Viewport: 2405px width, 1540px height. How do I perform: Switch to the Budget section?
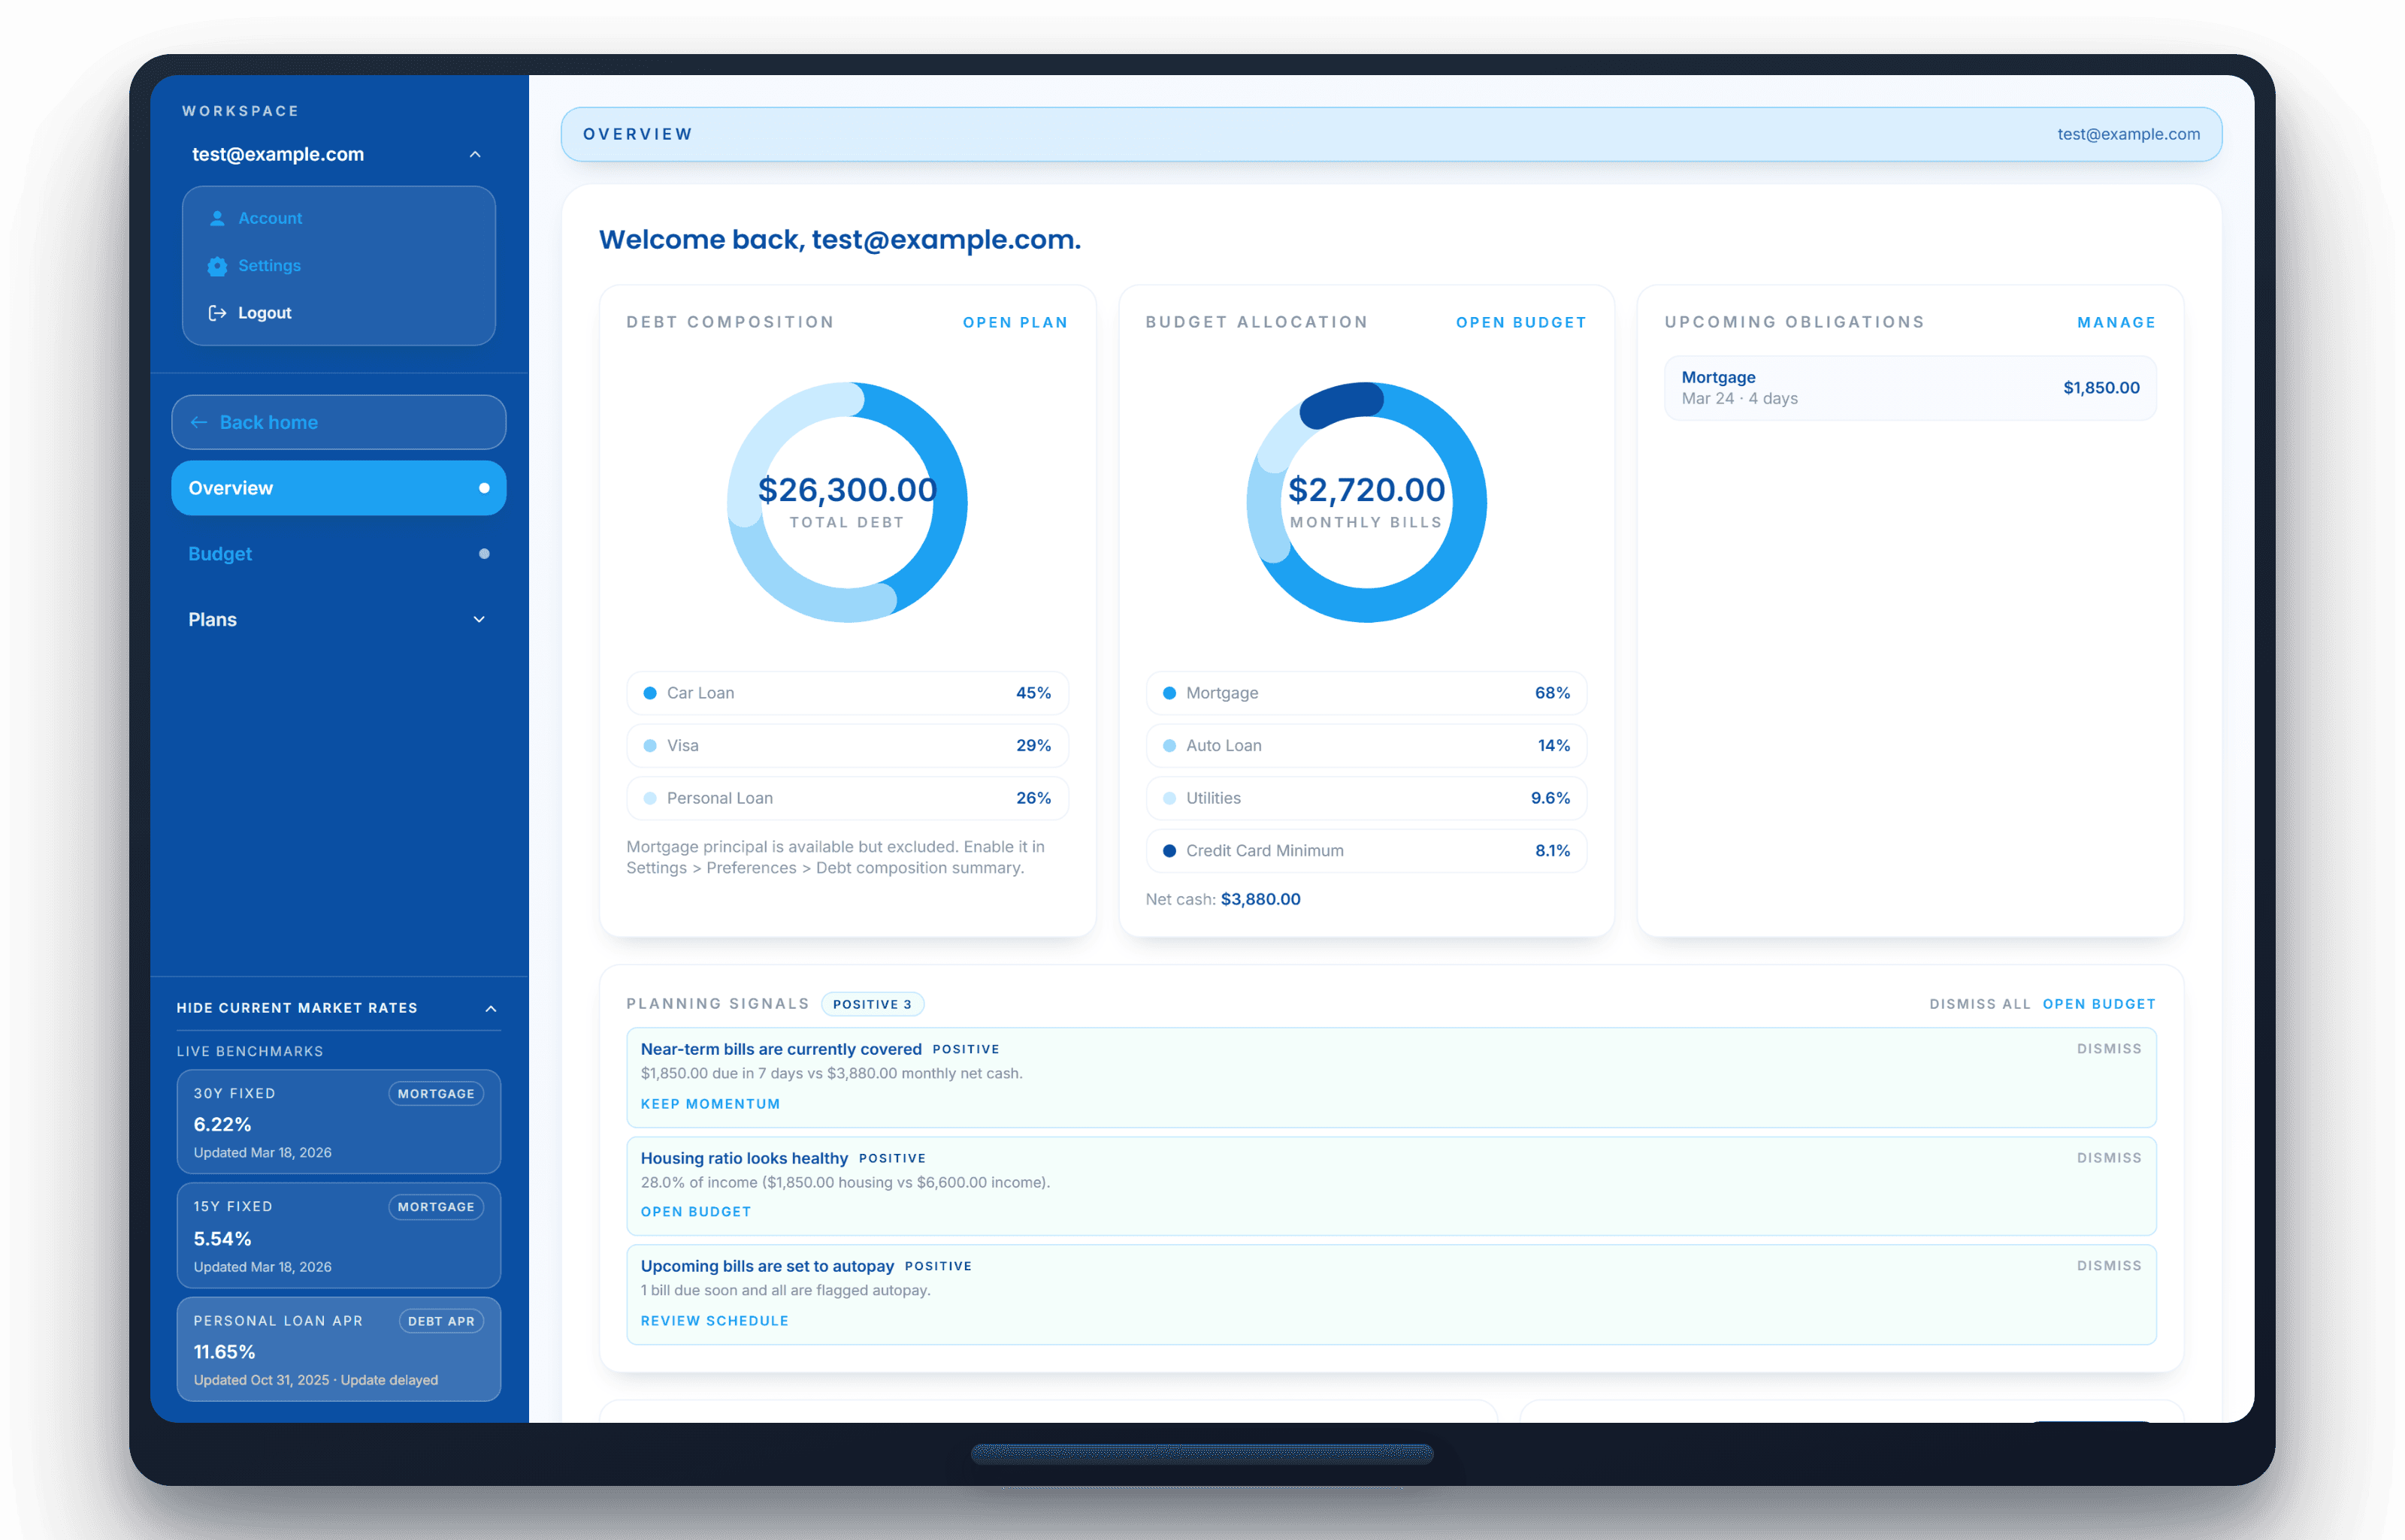tap(219, 553)
